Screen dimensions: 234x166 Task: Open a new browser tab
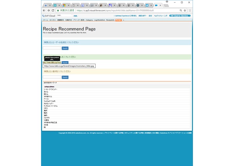tap(166, 5)
